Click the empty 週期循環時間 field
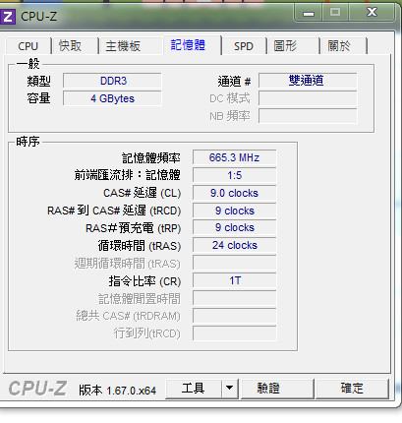 tap(235, 263)
